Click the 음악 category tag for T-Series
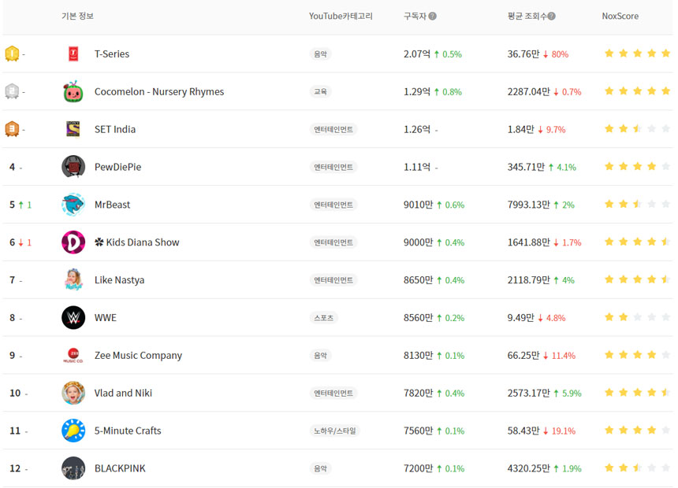The width and height of the screenshot is (678, 488). tap(320, 54)
